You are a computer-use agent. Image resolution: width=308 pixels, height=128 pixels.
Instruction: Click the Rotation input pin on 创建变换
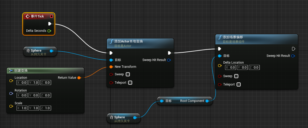point(11,93)
